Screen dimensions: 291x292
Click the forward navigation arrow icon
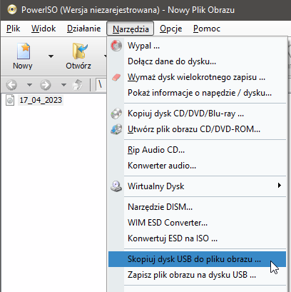coord(46,84)
